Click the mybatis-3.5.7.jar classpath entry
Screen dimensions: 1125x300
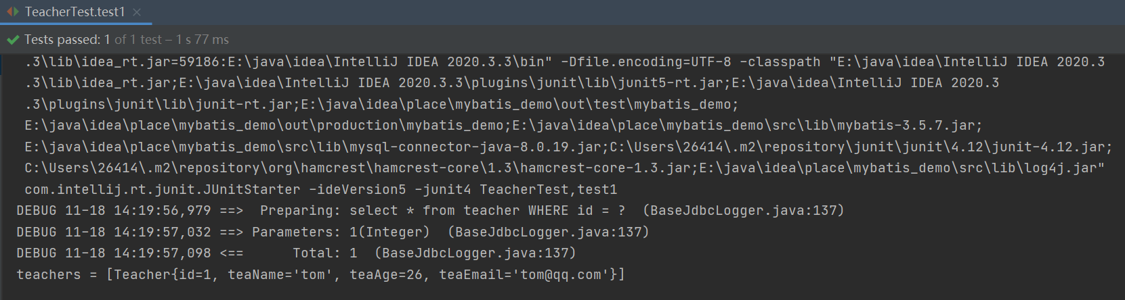coord(906,126)
